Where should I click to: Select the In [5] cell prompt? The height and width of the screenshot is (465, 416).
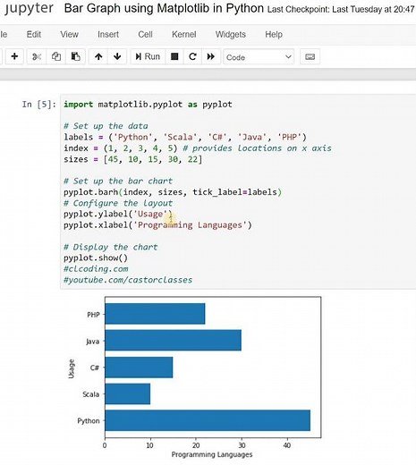coord(38,105)
